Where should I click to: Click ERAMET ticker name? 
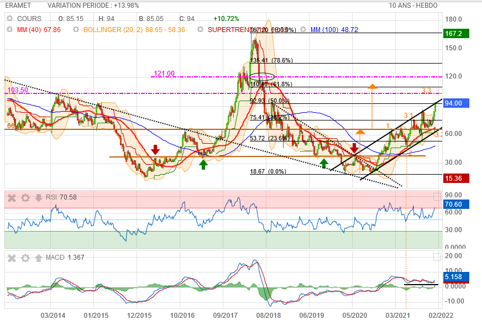(18, 6)
